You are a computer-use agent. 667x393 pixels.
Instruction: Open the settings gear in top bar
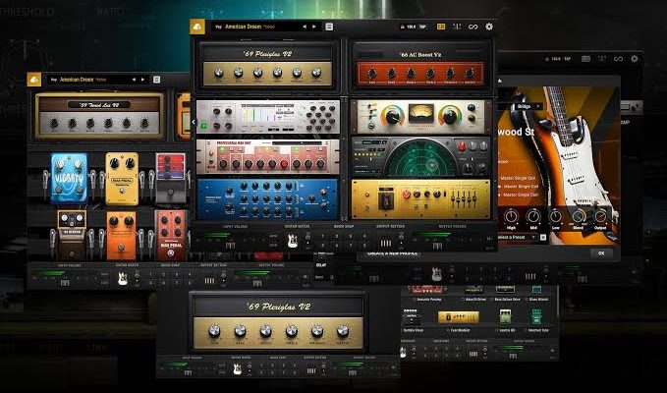pyautogui.click(x=489, y=26)
